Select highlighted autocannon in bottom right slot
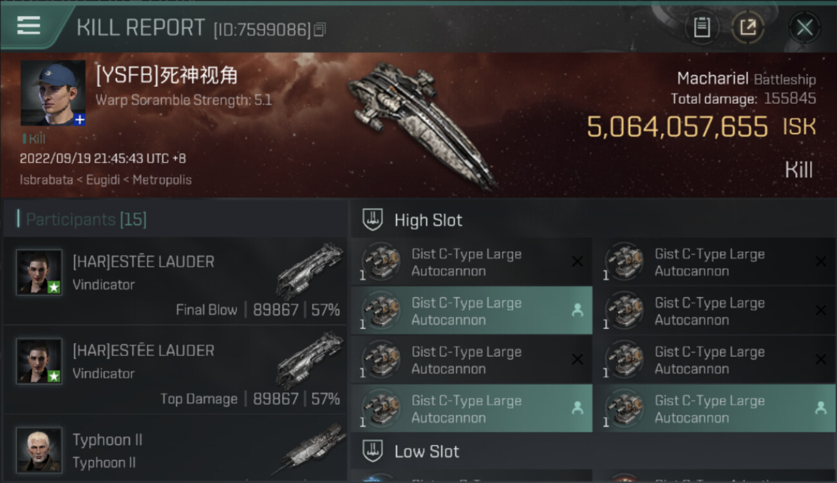 coord(715,409)
